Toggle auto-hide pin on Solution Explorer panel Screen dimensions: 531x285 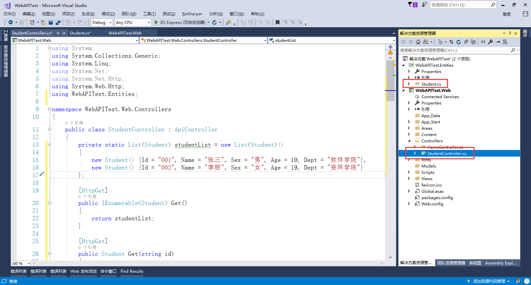(510, 33)
